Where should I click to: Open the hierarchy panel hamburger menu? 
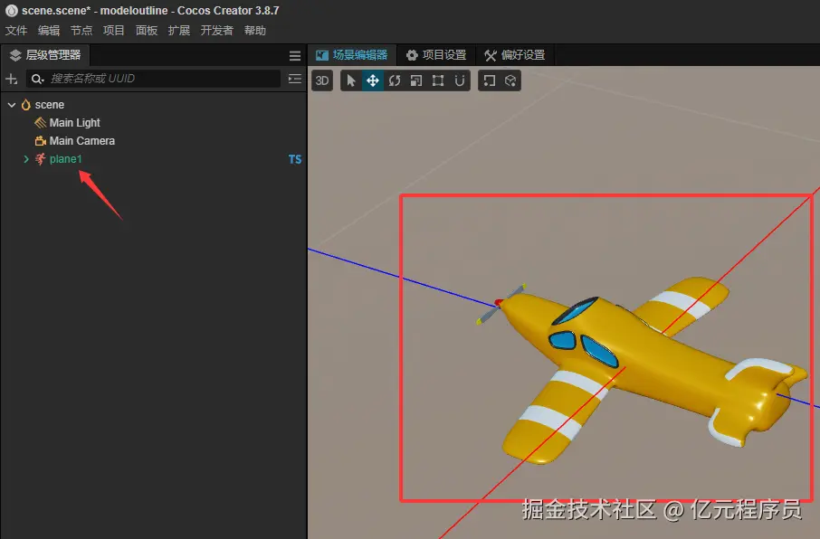295,56
